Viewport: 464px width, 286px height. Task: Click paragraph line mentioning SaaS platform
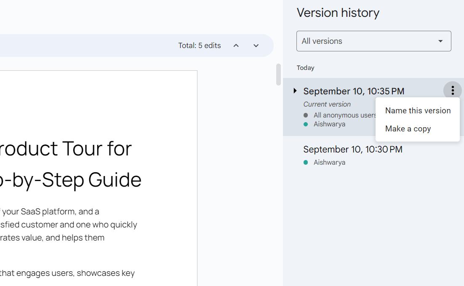(x=49, y=212)
